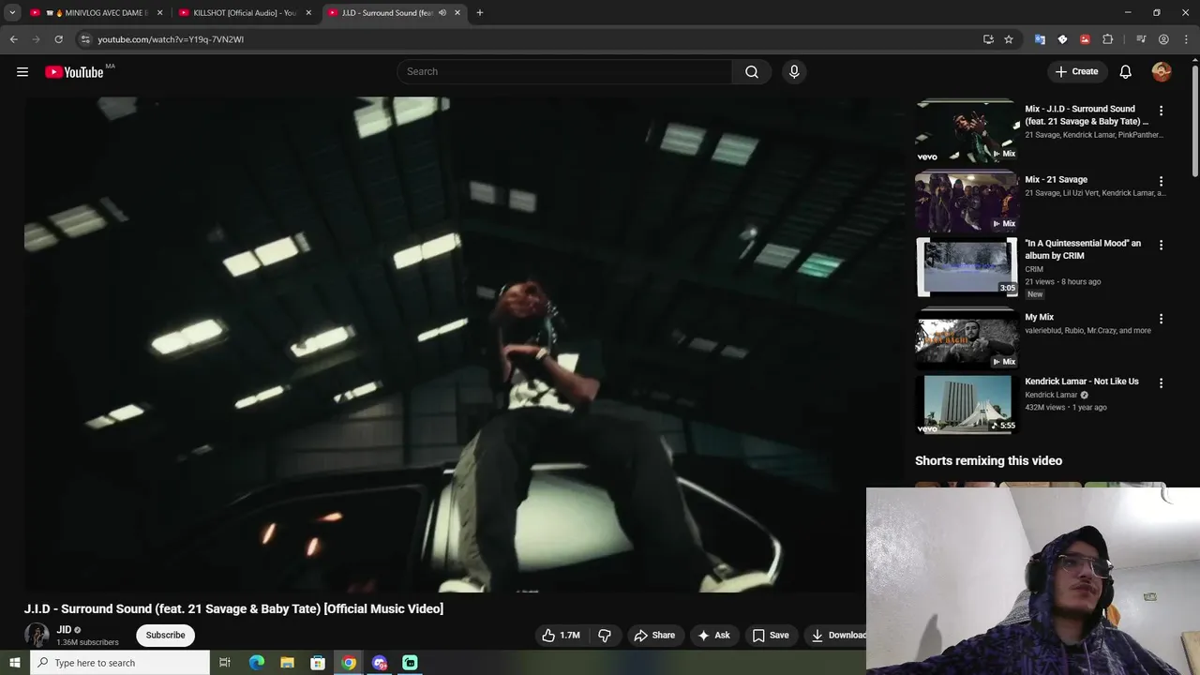Bookmark this page with the star icon
The height and width of the screenshot is (675, 1200).
[1009, 39]
